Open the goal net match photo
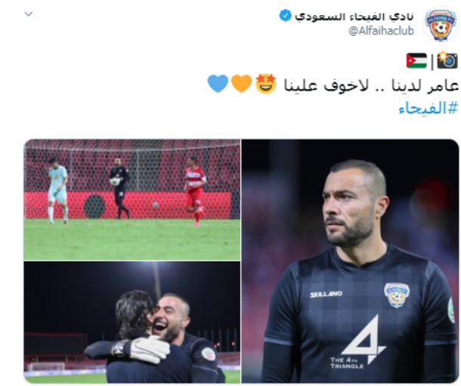461x386 pixels. [x=132, y=199]
